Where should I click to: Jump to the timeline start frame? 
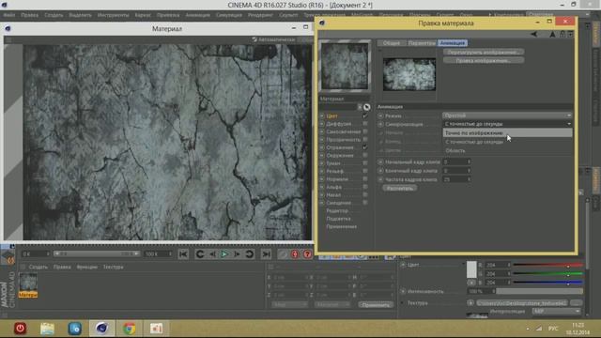[183, 254]
